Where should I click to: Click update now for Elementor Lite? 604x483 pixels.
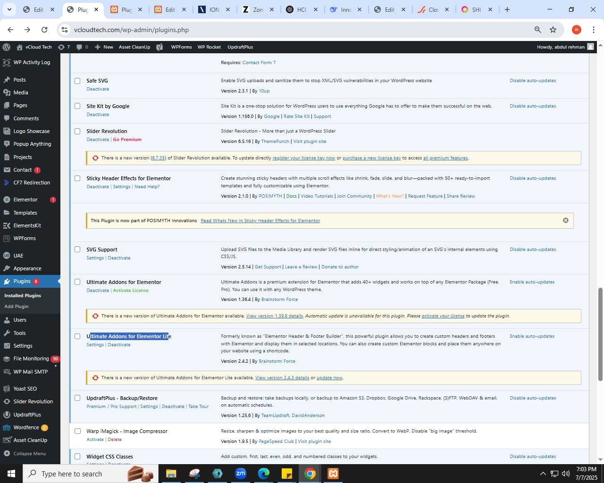pyautogui.click(x=329, y=378)
